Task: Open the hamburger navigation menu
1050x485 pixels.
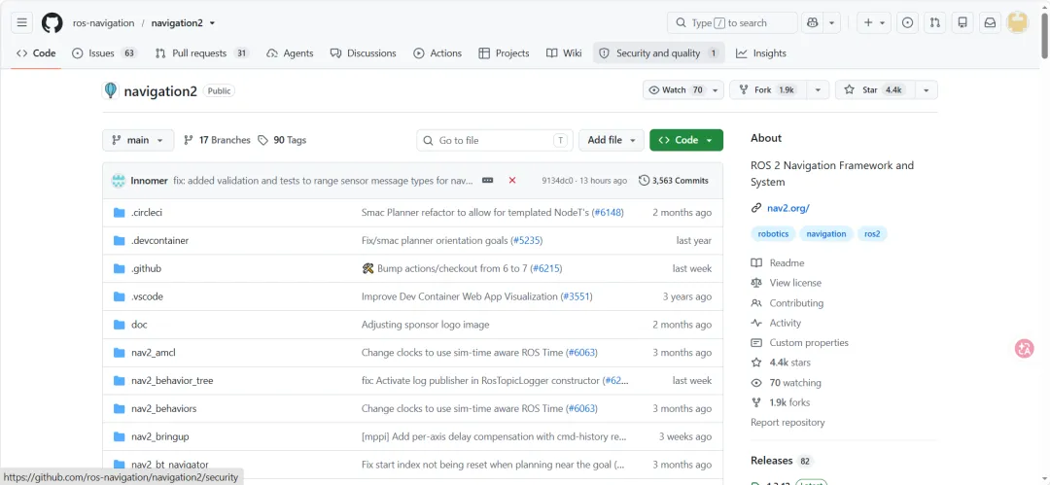Action: (22, 22)
